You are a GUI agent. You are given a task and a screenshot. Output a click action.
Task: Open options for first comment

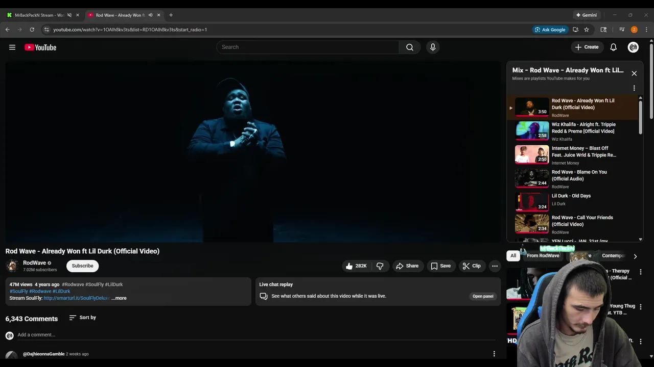pyautogui.click(x=494, y=354)
